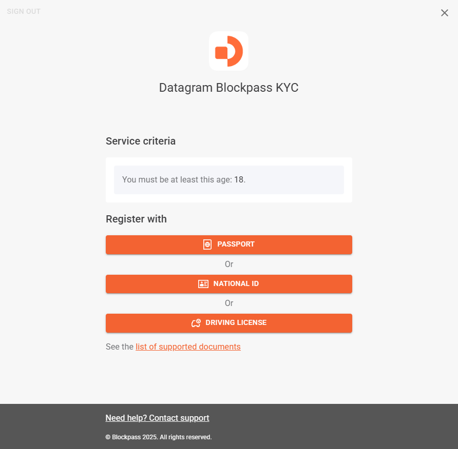Click the age value 18
Screen dimensions: 458x449
(x=239, y=180)
